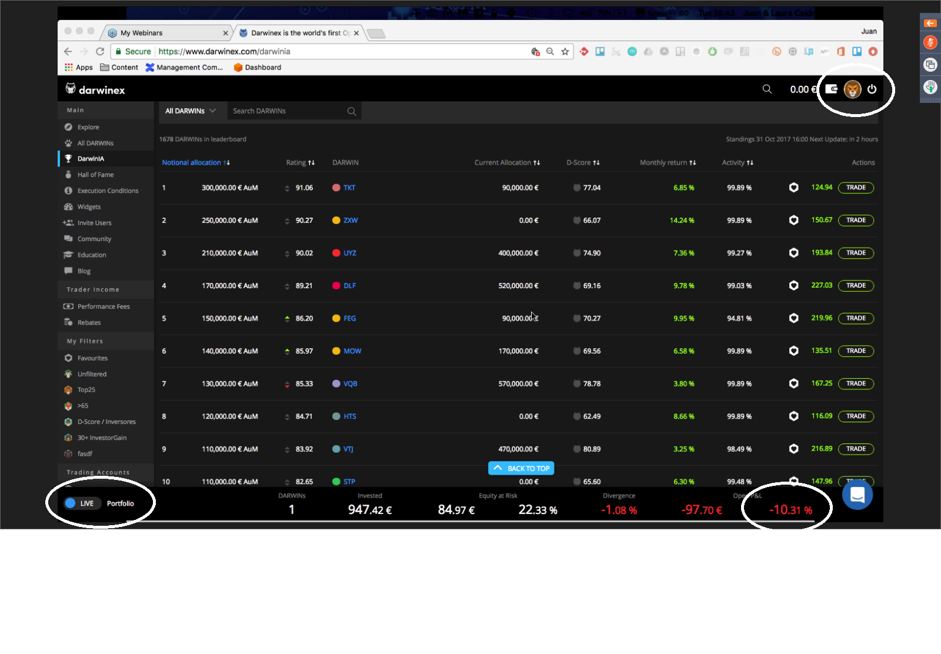Click browser reload button
This screenshot has height=654, width=941.
click(100, 52)
